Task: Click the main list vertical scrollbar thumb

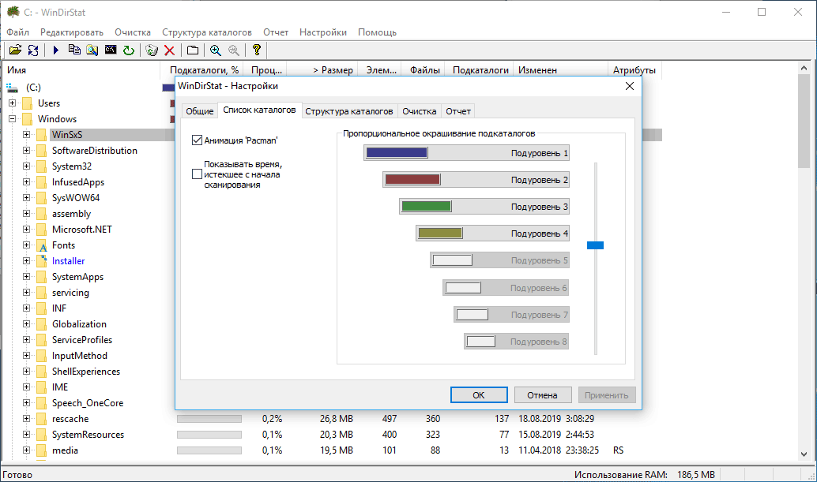Action: [804, 121]
